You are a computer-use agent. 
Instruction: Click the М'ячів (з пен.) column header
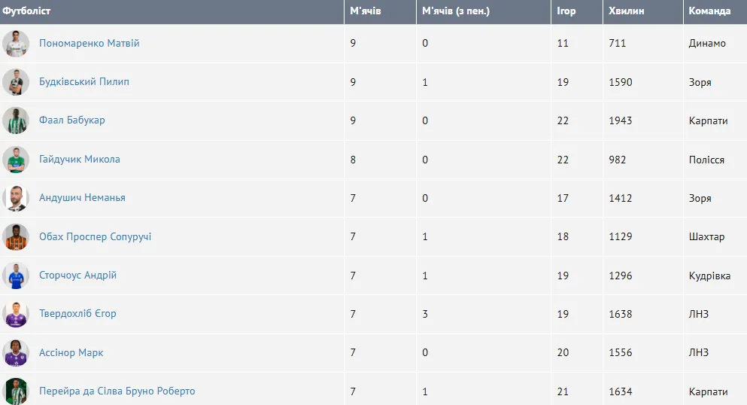point(456,11)
